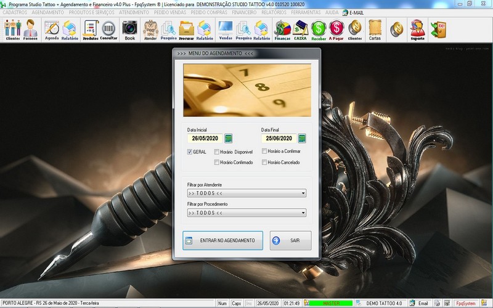Check the Horário Cancelado option
This screenshot has height=308, width=493.
(x=264, y=163)
